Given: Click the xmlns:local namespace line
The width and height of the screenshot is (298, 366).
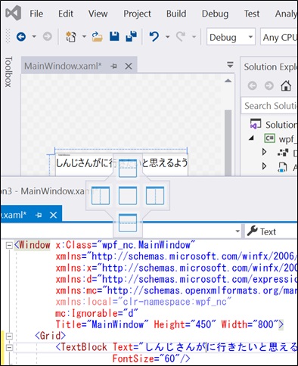Looking at the screenshot, I should point(144,302).
